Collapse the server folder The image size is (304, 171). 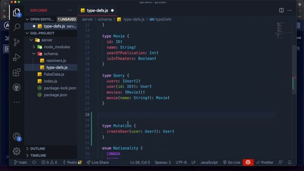51,40
